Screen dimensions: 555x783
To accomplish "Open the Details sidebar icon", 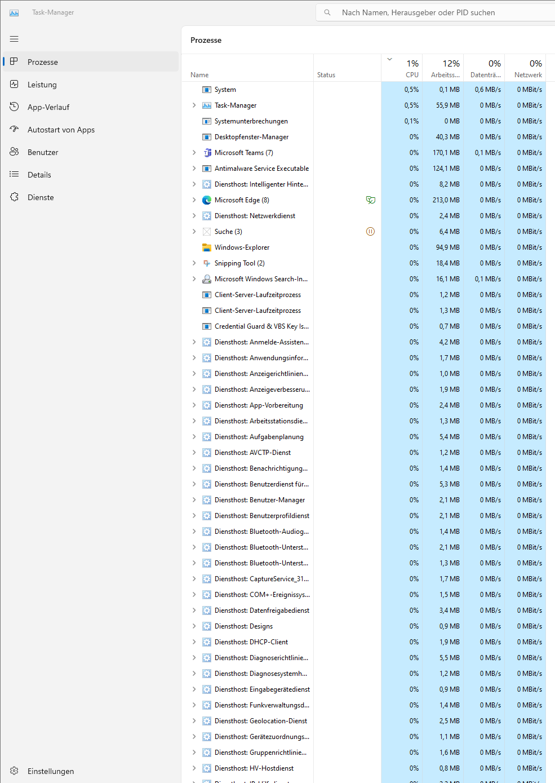I will click(14, 174).
